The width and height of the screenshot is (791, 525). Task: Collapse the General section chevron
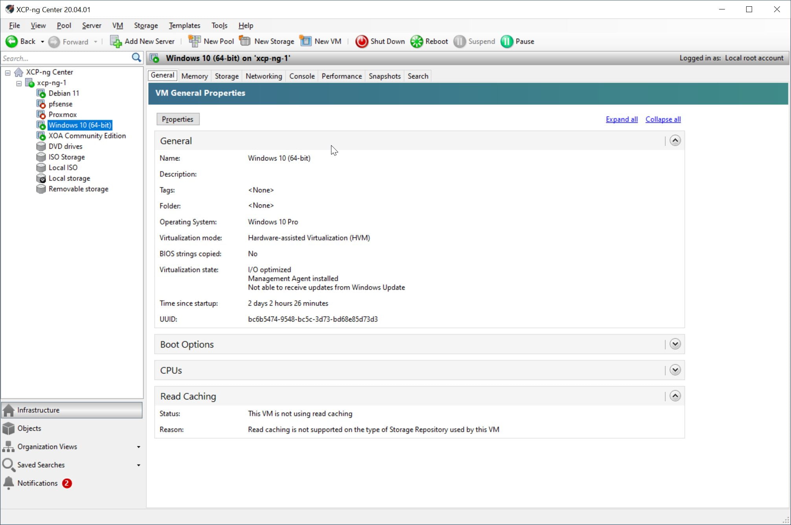click(x=675, y=141)
